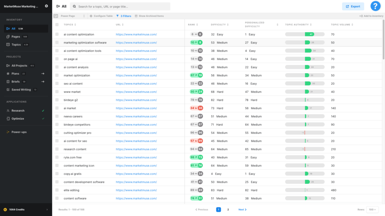Click the Configure Table gear icon
This screenshot has height=216, width=385.
click(x=91, y=16)
